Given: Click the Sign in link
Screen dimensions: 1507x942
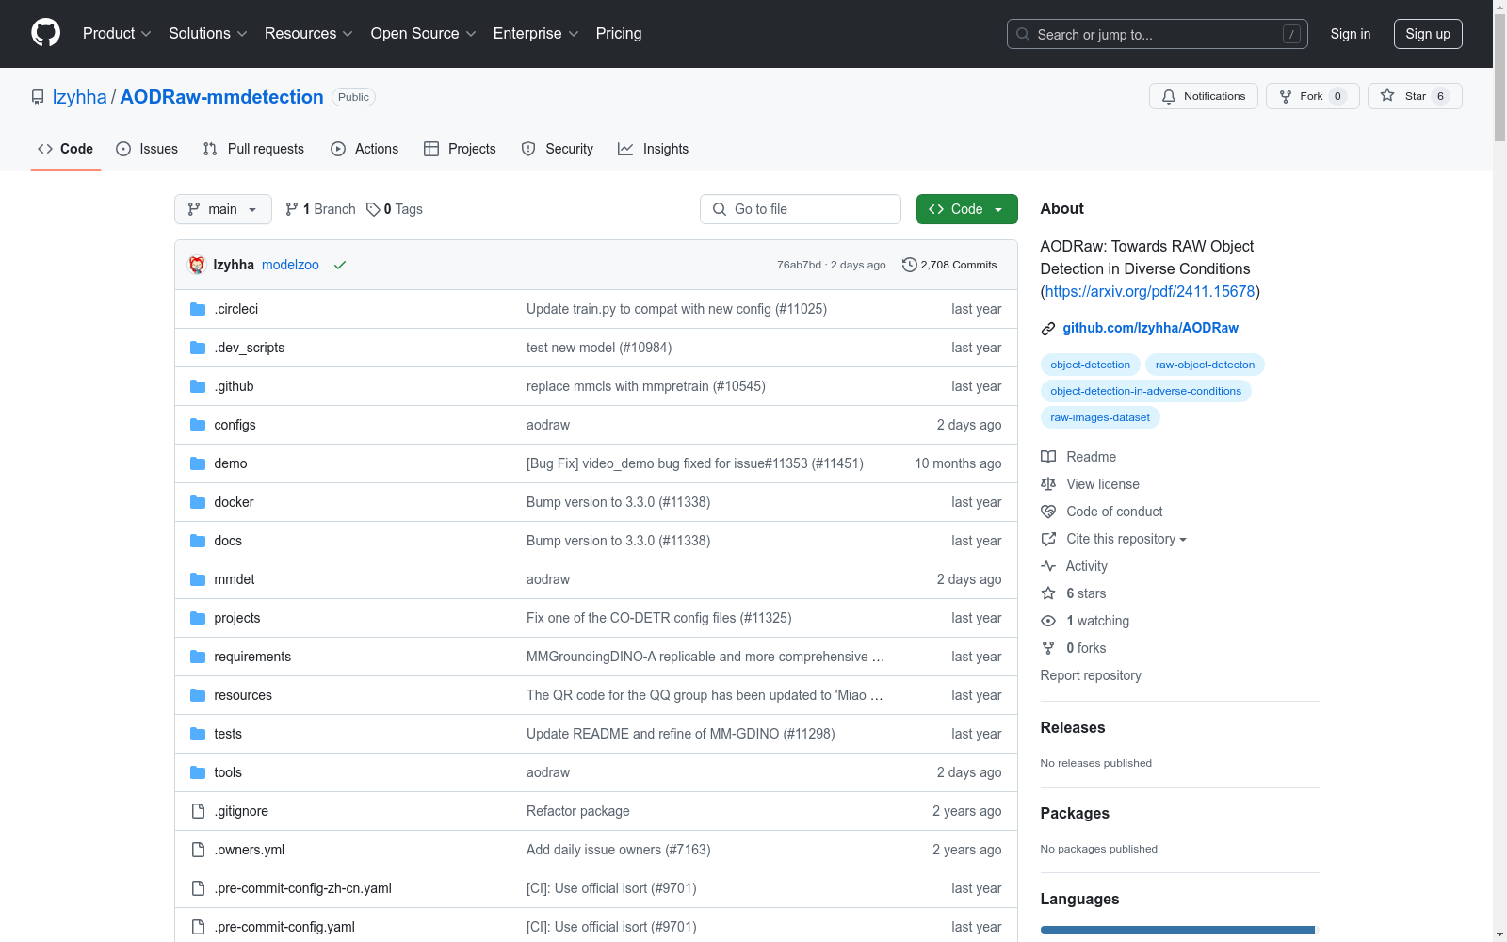Looking at the screenshot, I should tap(1351, 34).
